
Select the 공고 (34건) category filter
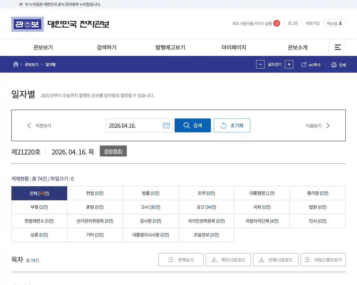tap(206, 207)
